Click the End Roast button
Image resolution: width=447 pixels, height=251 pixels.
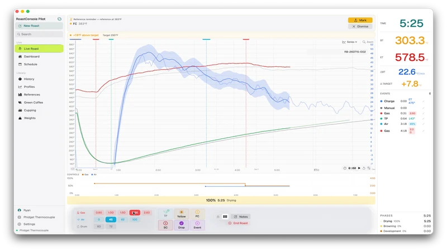coord(238,223)
